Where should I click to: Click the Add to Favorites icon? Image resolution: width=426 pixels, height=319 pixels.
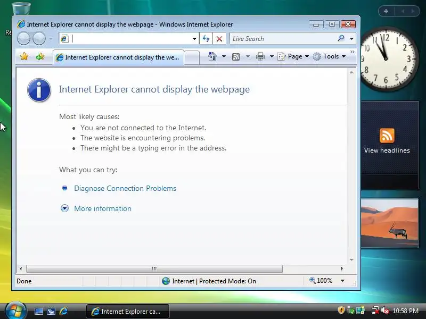tap(40, 56)
